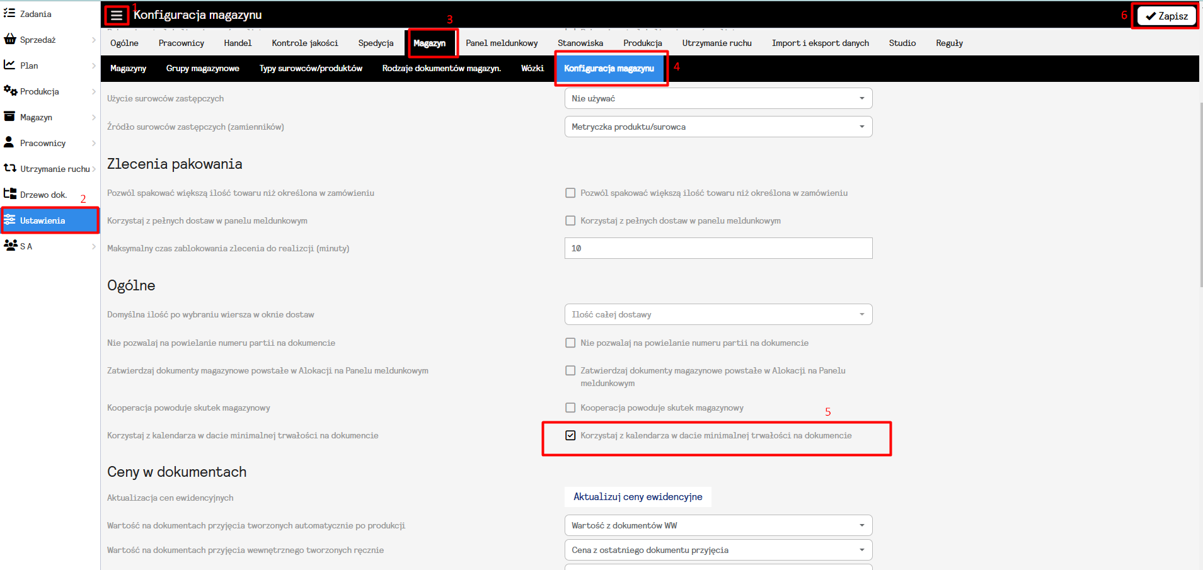Enable Kooperacja powoduje skutek magazynowy checkbox

click(570, 408)
